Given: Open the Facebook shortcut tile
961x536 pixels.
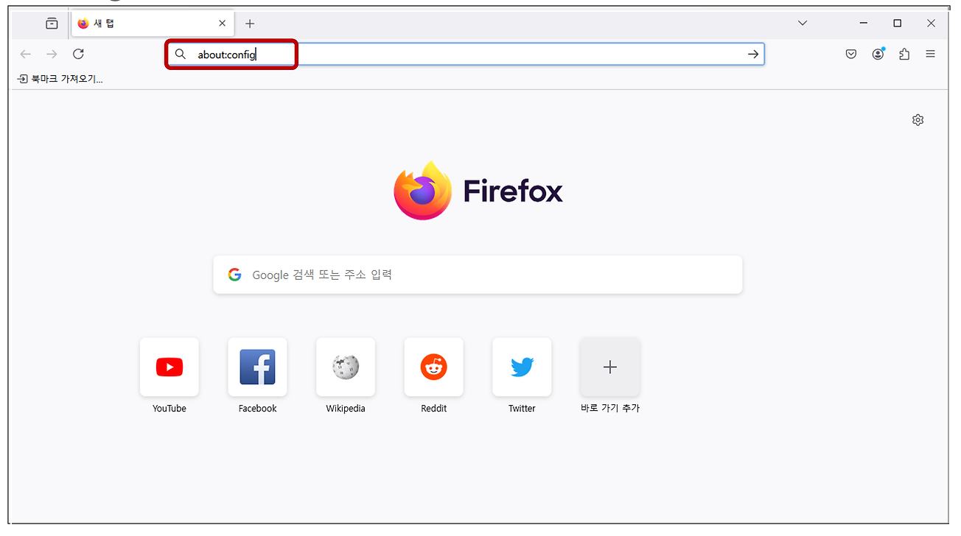Looking at the screenshot, I should tap(257, 367).
